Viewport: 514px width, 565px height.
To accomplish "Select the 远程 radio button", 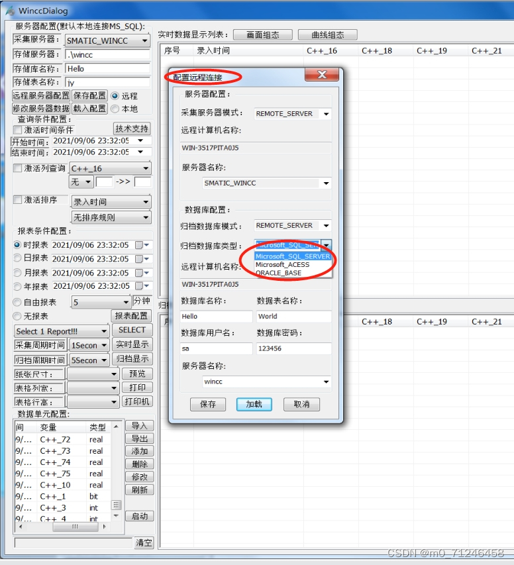I will 115,96.
